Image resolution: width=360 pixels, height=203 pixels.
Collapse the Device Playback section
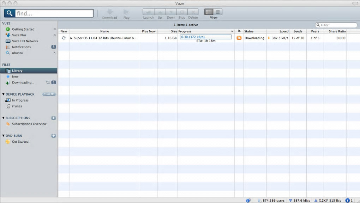tap(4, 94)
